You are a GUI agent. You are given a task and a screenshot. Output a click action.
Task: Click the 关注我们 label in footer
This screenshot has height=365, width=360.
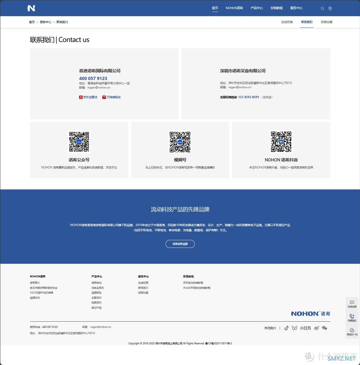pos(270,328)
